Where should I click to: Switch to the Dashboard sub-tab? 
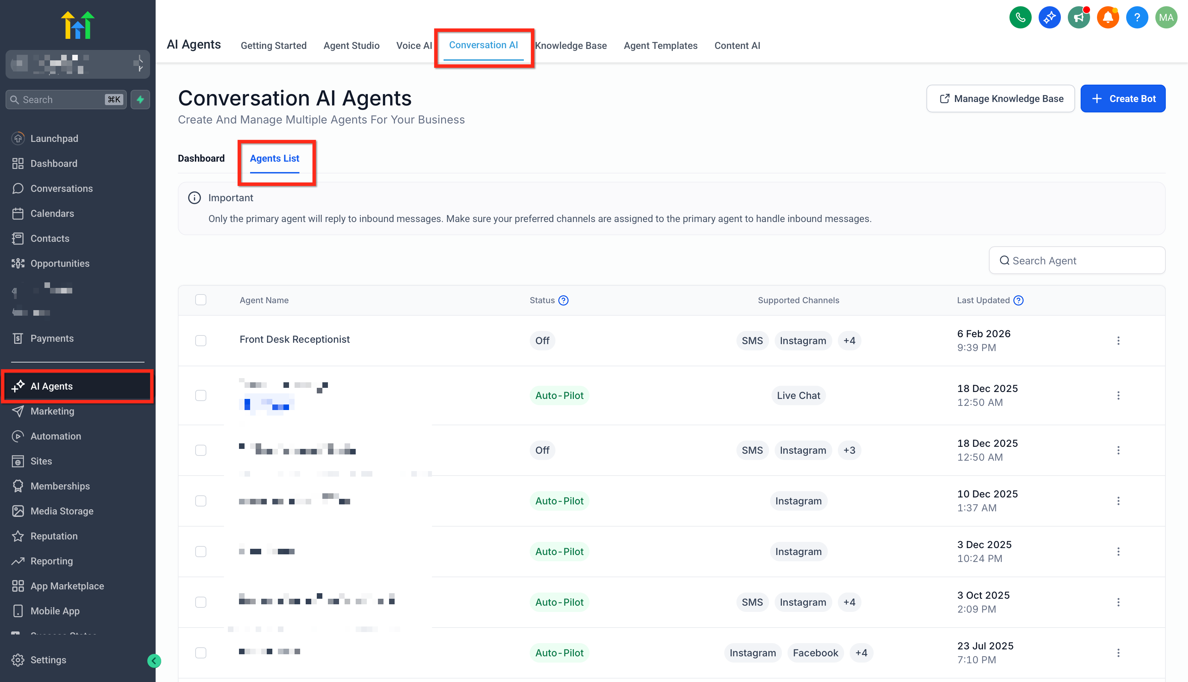click(201, 158)
